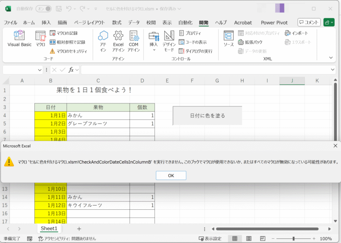Open the File (ファイル) tab
Image resolution: width=341 pixels, height=243 pixels.
coord(10,22)
